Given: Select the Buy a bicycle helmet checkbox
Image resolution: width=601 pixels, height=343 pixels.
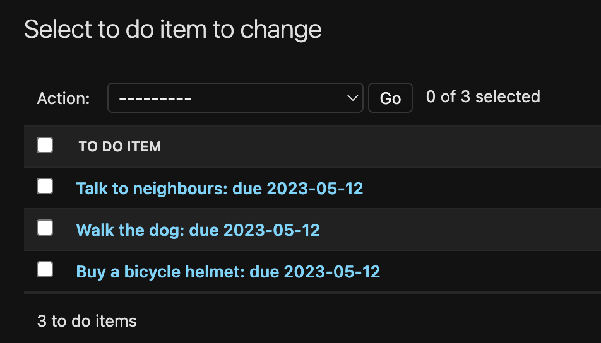Looking at the screenshot, I should pos(45,269).
